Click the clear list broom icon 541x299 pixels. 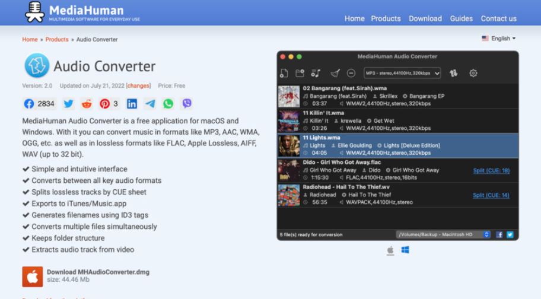335,73
